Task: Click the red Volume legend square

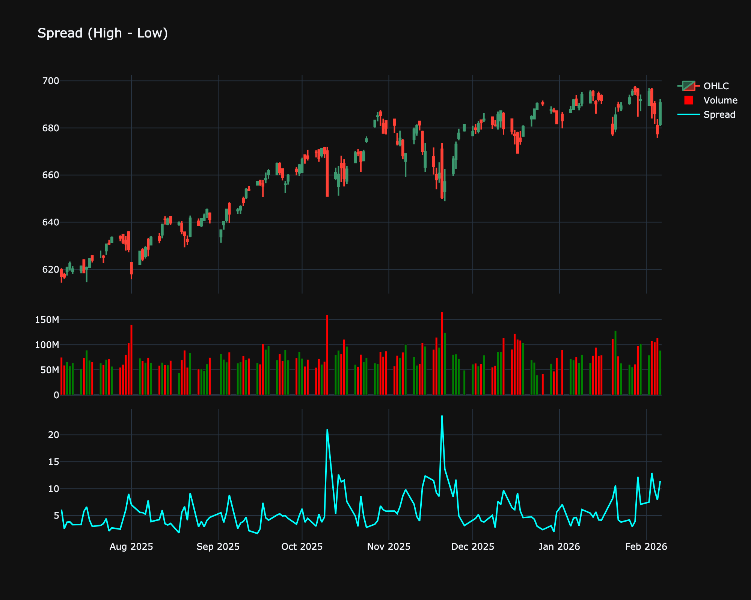Action: tap(688, 100)
